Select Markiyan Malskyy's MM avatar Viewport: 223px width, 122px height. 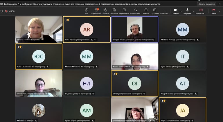182,29
